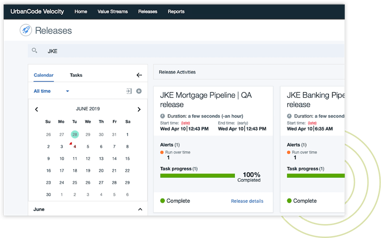Viewport: 381px width, 238px height.
Task: Select June 4 with red marker
Action: coord(75,146)
